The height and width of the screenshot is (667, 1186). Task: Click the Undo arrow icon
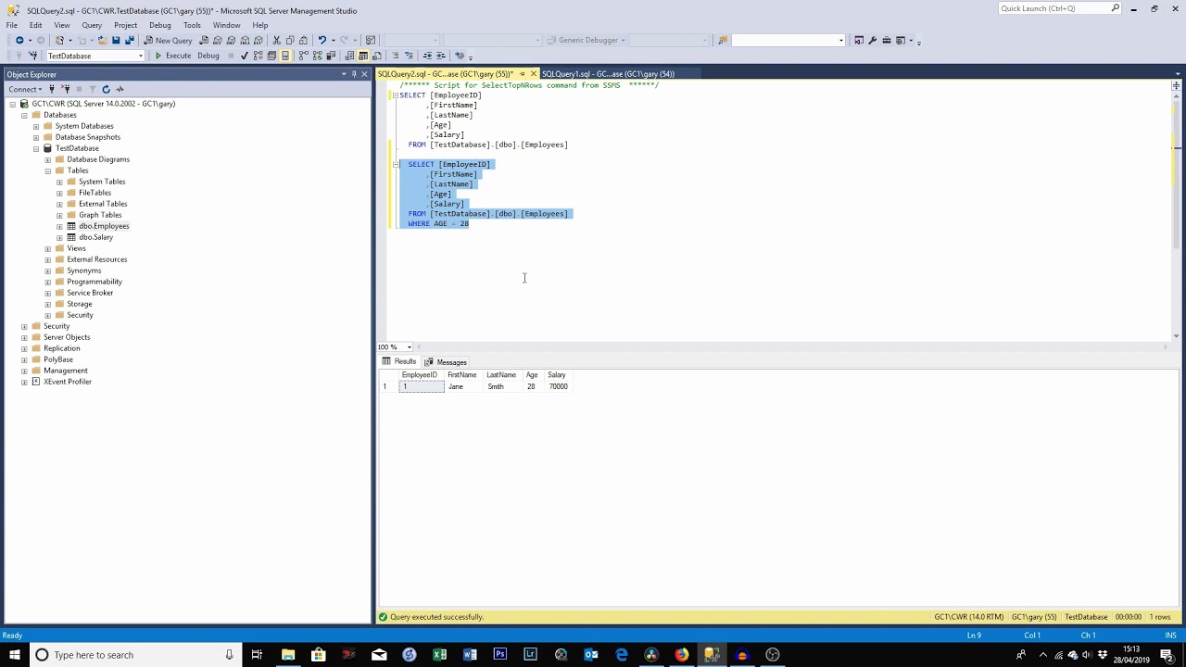tap(322, 40)
